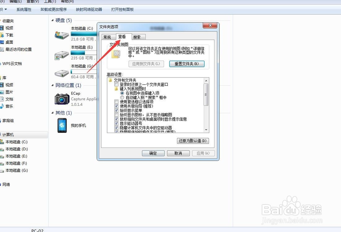Enable 使用复选框以选择项 checkbox
Viewport: 341px width, 232px height.
tap(116, 102)
